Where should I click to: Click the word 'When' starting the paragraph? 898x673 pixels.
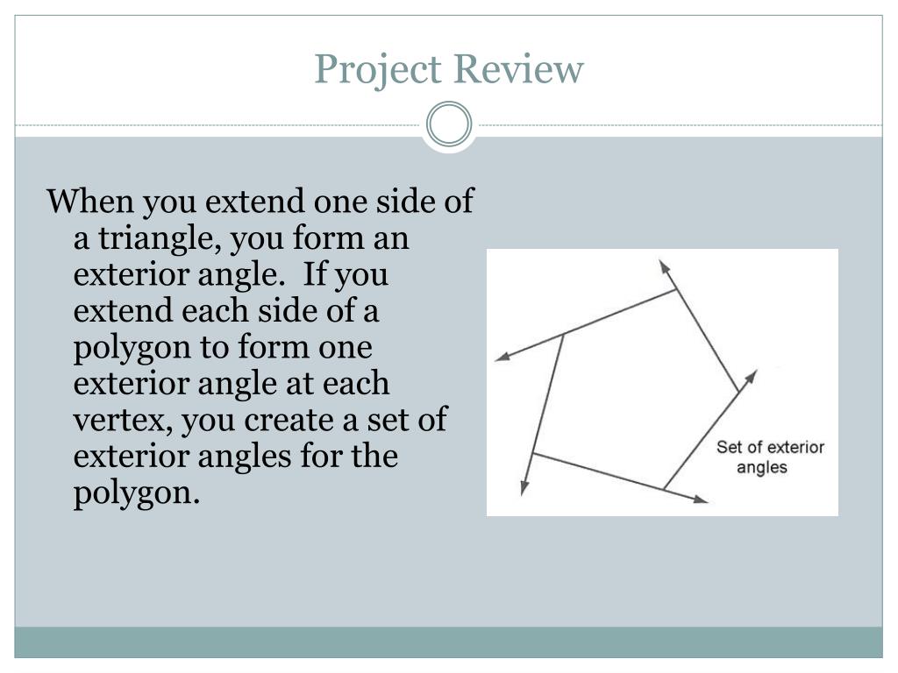pyautogui.click(x=90, y=201)
